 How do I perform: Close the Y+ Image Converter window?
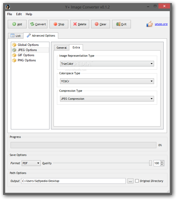164,6
